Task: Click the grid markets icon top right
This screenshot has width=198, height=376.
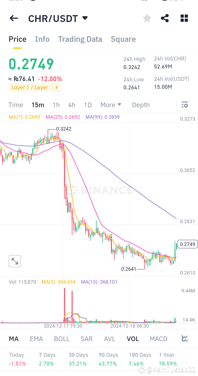Action: pyautogui.click(x=184, y=18)
